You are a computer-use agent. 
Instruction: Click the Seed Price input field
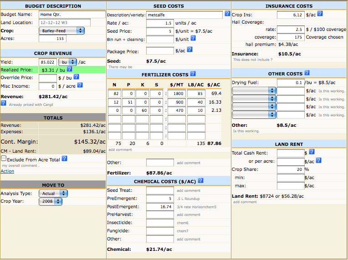(x=160, y=31)
